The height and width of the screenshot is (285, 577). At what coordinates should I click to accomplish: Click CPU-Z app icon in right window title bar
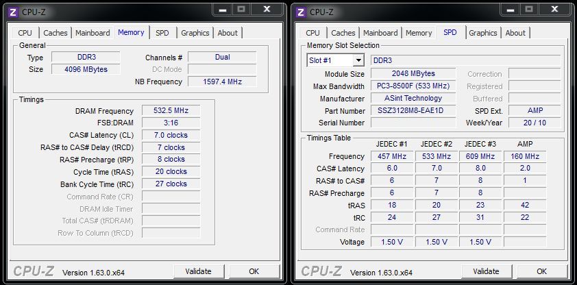[x=301, y=12]
